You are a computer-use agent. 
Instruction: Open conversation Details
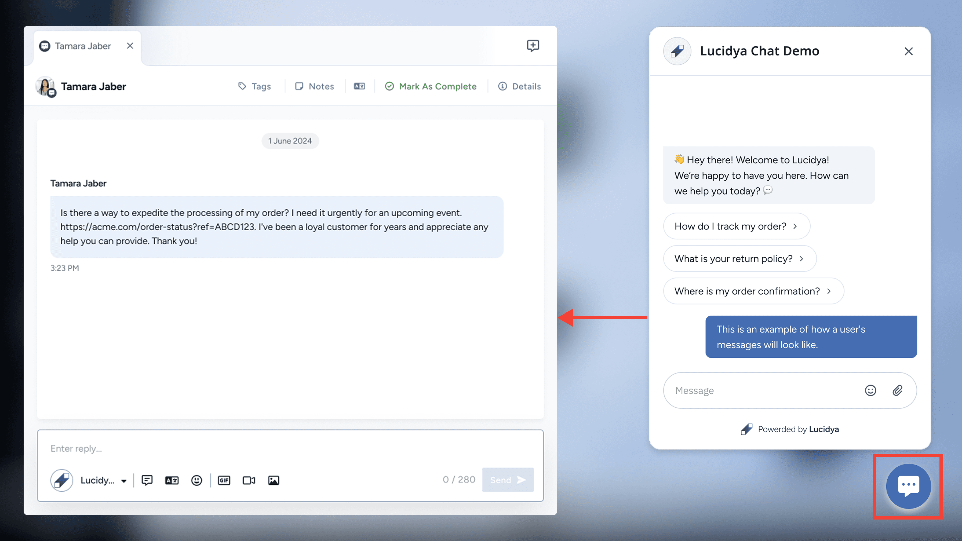click(519, 86)
